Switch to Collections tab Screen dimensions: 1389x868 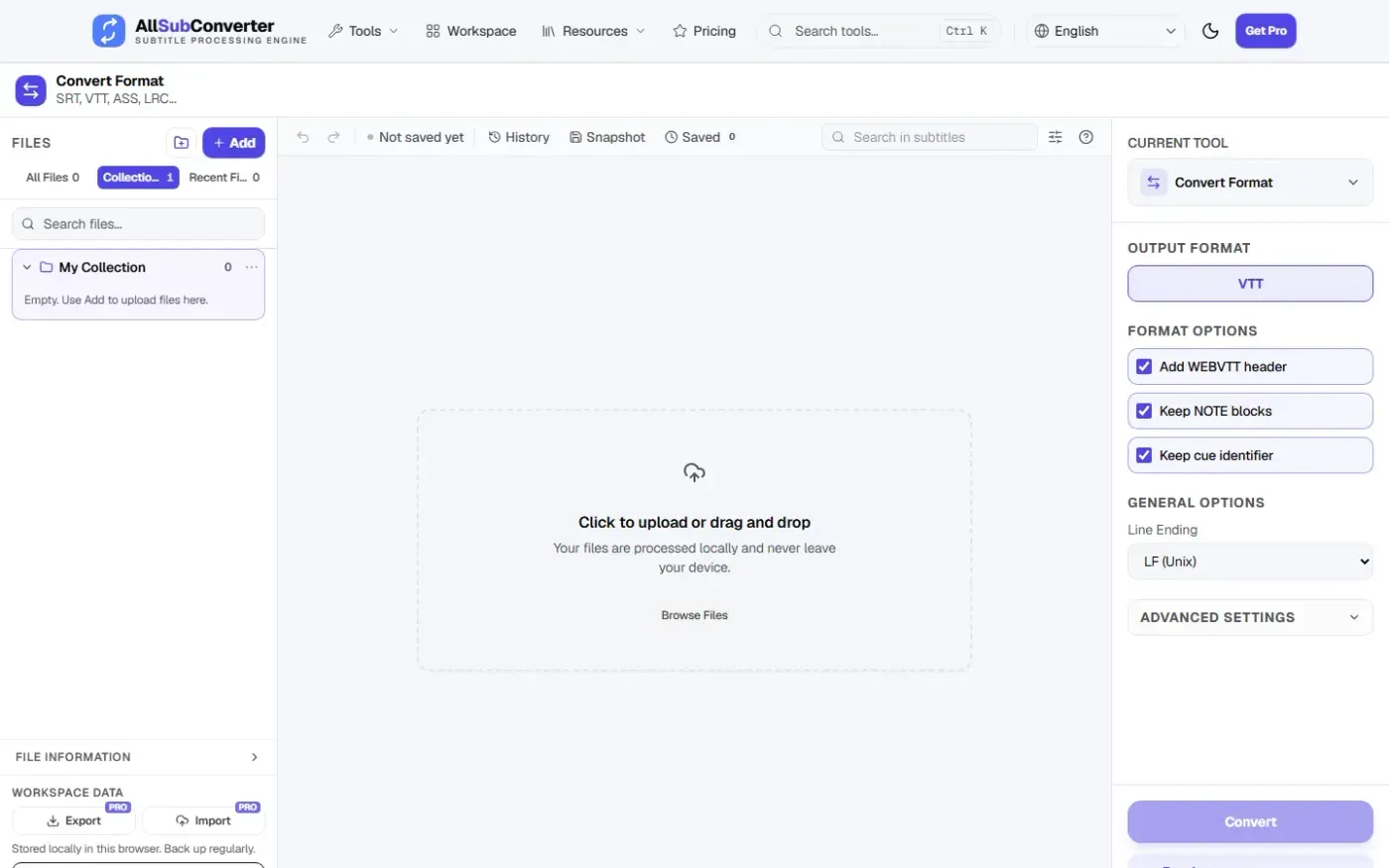[x=138, y=178]
